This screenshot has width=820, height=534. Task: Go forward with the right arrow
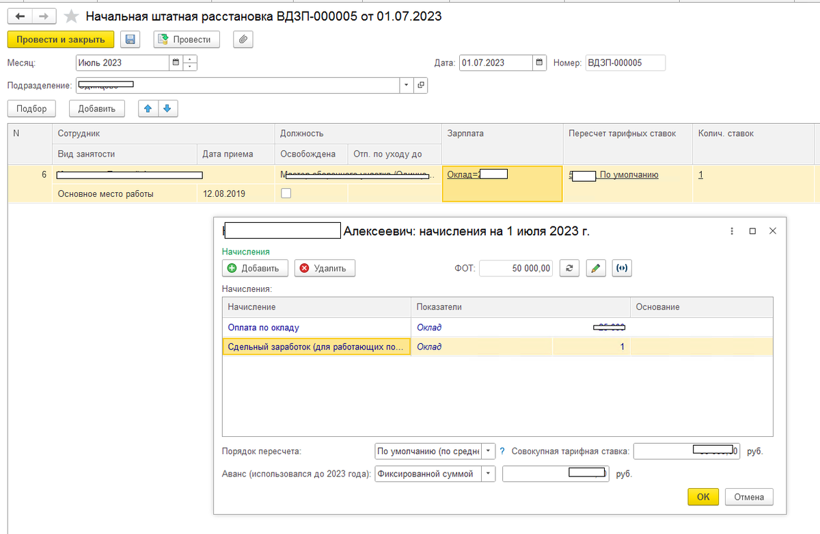[44, 16]
